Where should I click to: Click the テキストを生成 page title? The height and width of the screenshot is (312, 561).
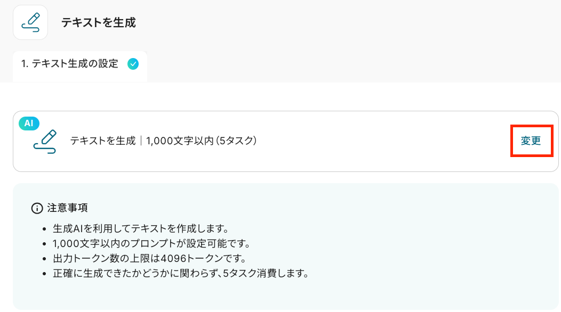point(99,23)
